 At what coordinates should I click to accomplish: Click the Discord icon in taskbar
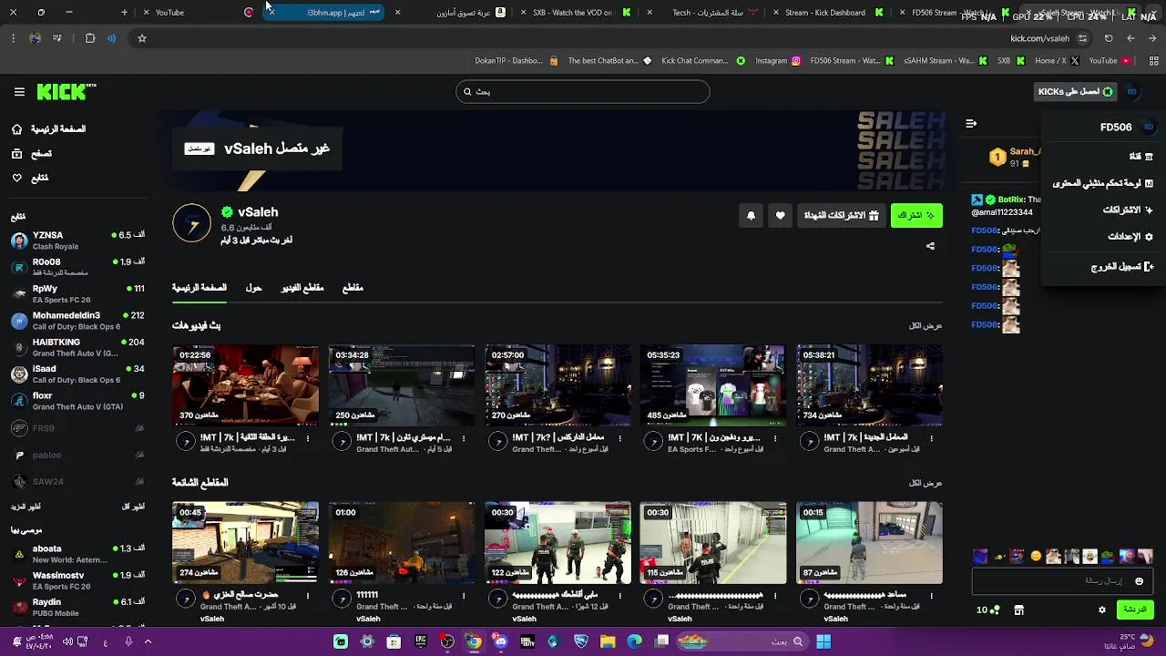click(500, 641)
